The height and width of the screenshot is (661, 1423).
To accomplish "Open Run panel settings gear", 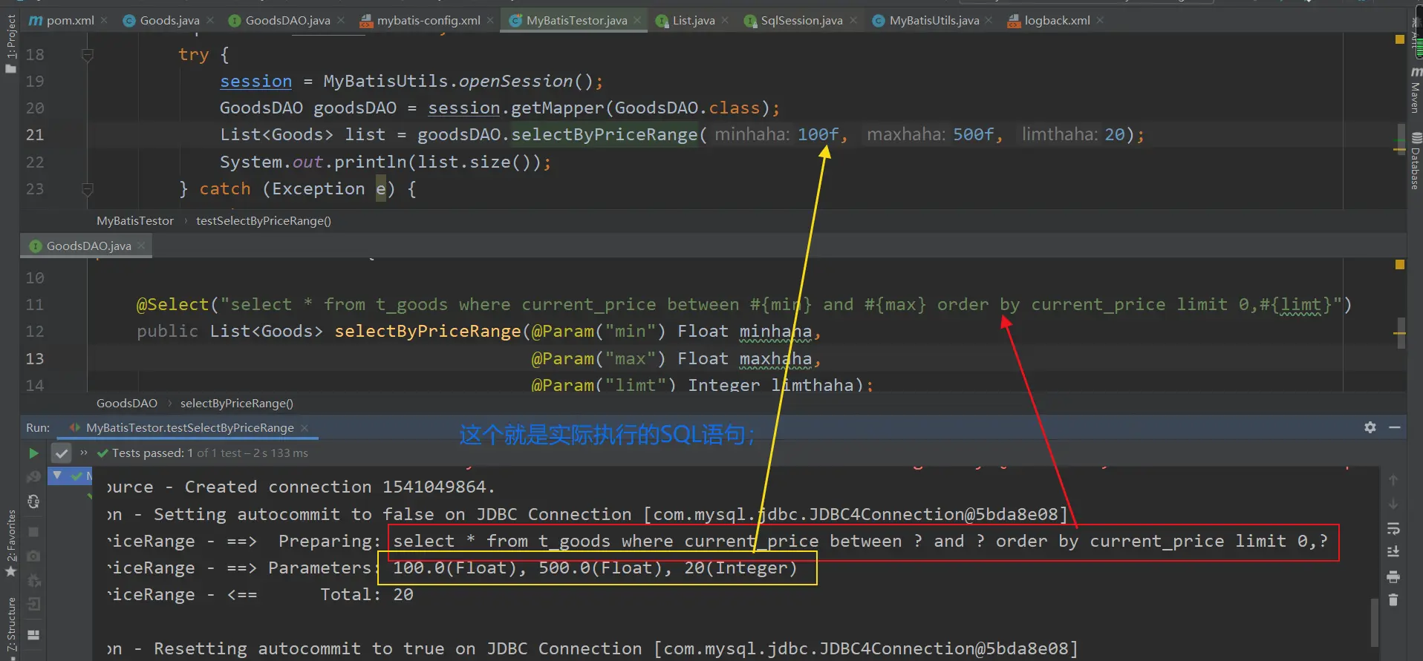I will pos(1370,427).
